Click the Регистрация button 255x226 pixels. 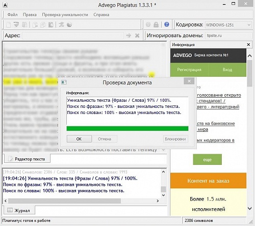coord(189,70)
